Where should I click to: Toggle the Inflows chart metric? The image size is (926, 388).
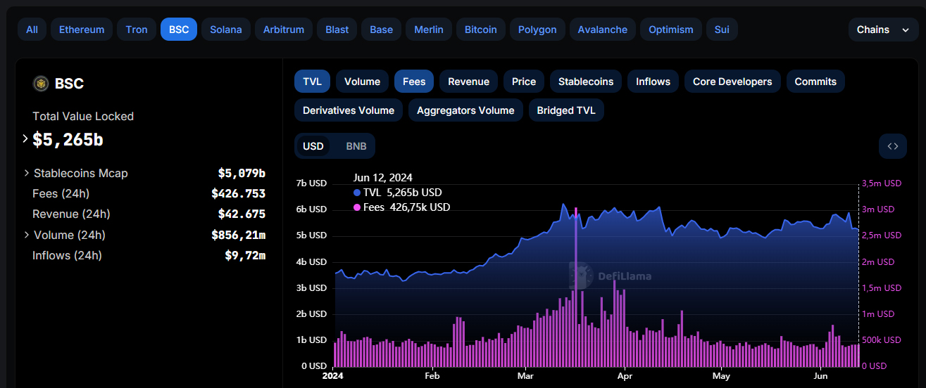(653, 82)
